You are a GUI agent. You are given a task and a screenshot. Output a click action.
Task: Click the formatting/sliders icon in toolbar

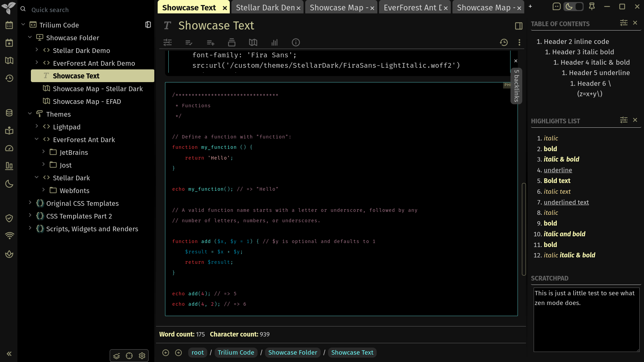pyautogui.click(x=168, y=43)
